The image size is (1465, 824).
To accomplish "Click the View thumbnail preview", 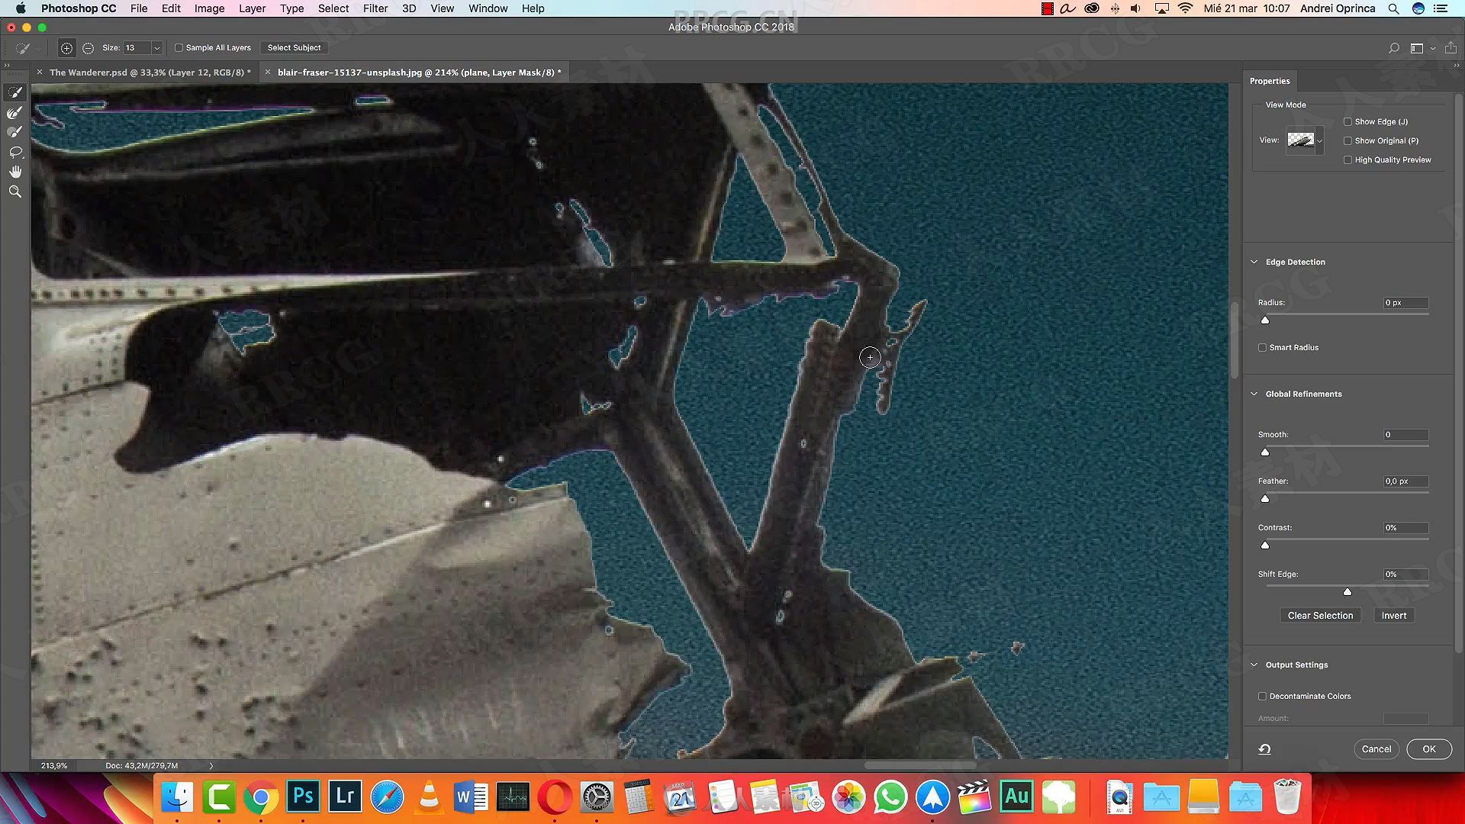I will (1299, 140).
